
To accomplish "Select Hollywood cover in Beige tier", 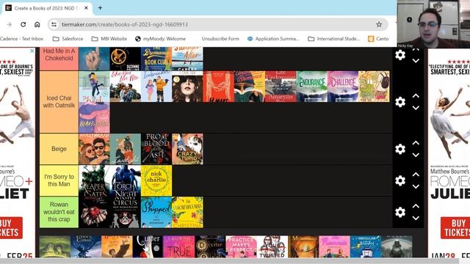I will pyautogui.click(x=94, y=149).
